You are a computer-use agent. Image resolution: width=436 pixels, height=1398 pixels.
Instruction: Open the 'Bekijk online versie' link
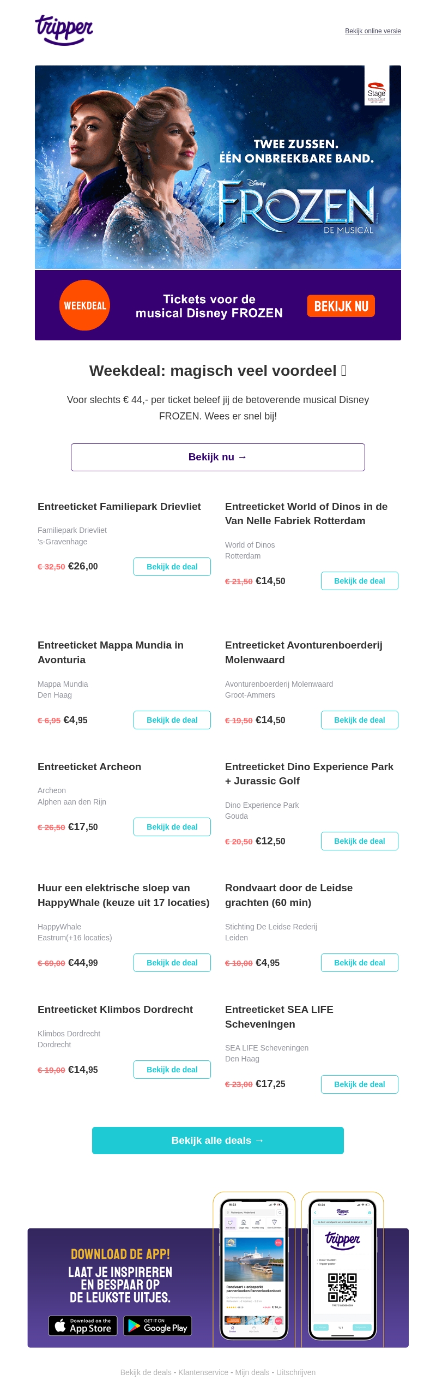373,31
